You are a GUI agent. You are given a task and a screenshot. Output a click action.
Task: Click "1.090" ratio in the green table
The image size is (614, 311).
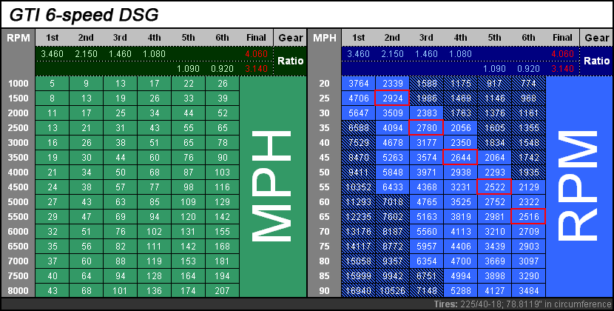188,69
